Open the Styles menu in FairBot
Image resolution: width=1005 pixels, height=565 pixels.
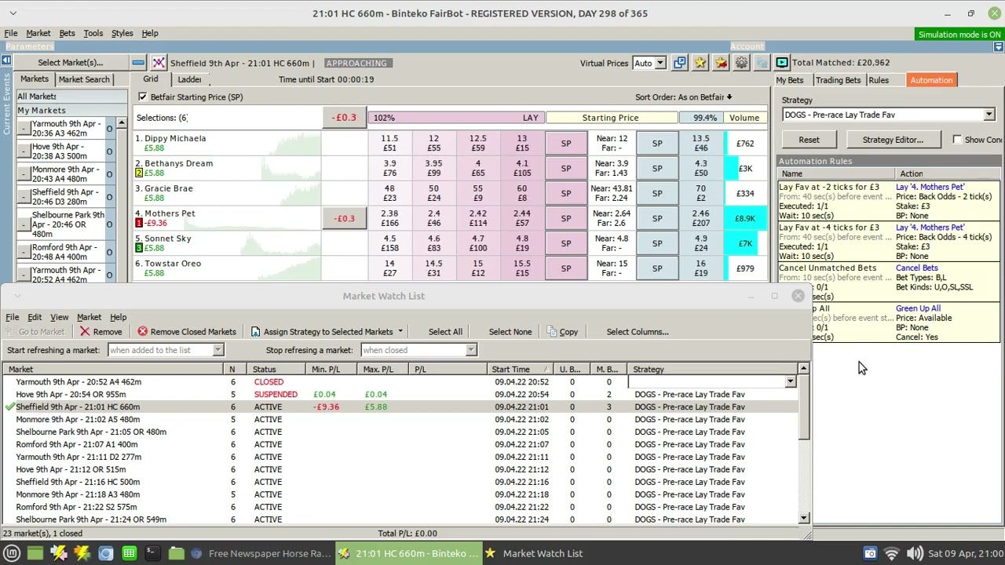[x=122, y=34]
